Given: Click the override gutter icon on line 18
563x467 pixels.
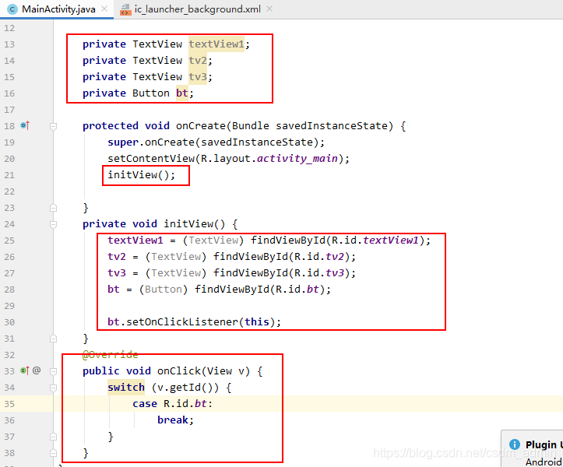Looking at the screenshot, I should pyautogui.click(x=25, y=125).
